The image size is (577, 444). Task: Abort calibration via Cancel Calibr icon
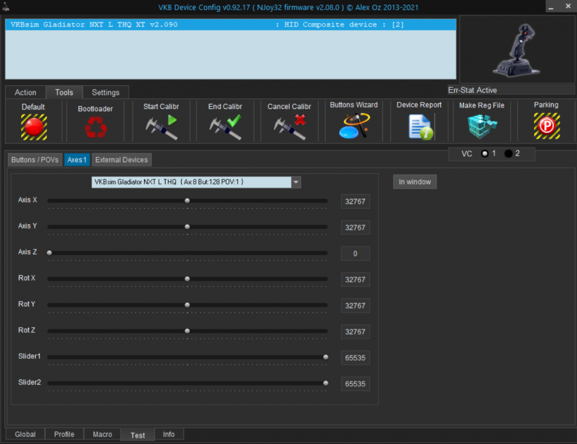[289, 127]
